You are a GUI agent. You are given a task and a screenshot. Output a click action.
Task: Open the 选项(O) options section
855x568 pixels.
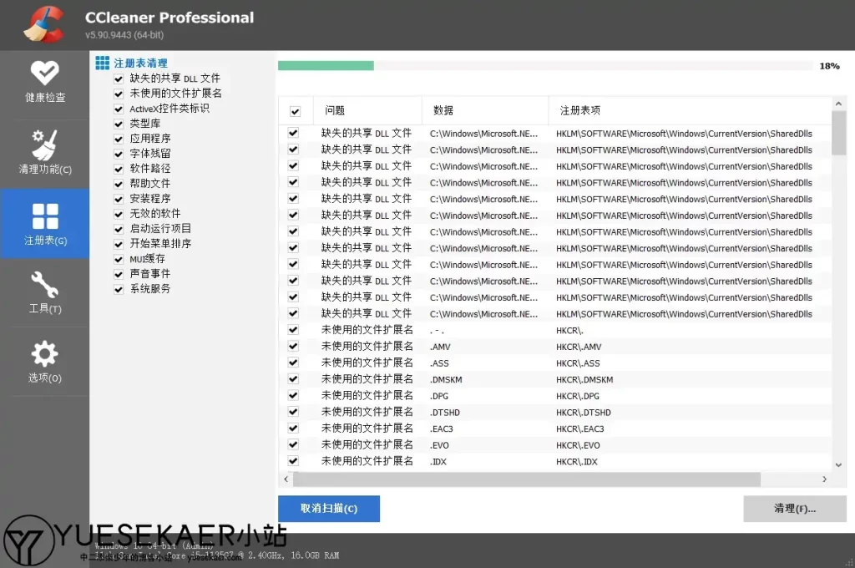(45, 362)
